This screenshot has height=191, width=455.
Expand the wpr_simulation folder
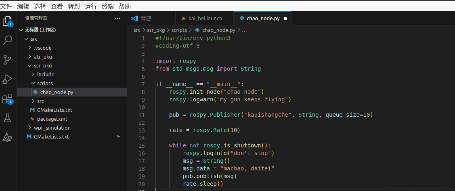[52, 128]
